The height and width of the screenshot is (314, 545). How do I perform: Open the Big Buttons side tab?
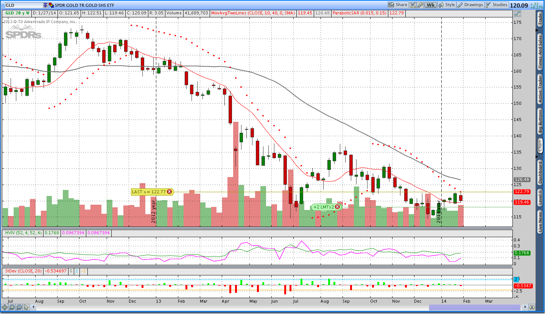point(540,121)
